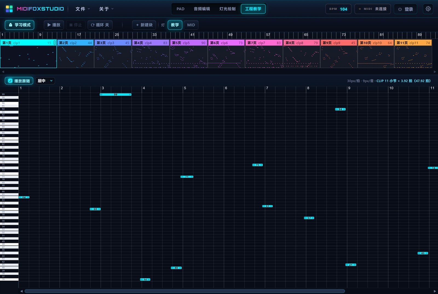
Task: Click the MIDIFOXSTUDIO logo icon
Action: click(x=9, y=9)
